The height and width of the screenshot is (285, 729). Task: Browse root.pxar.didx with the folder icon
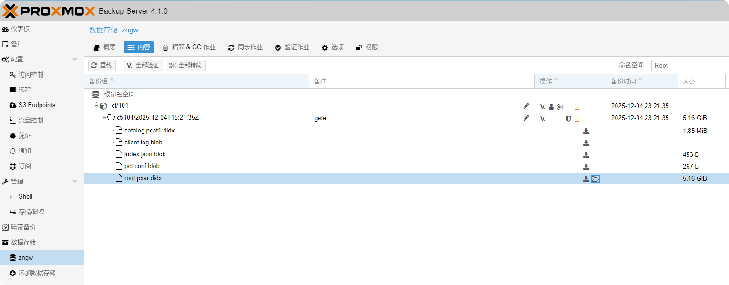pyautogui.click(x=595, y=179)
